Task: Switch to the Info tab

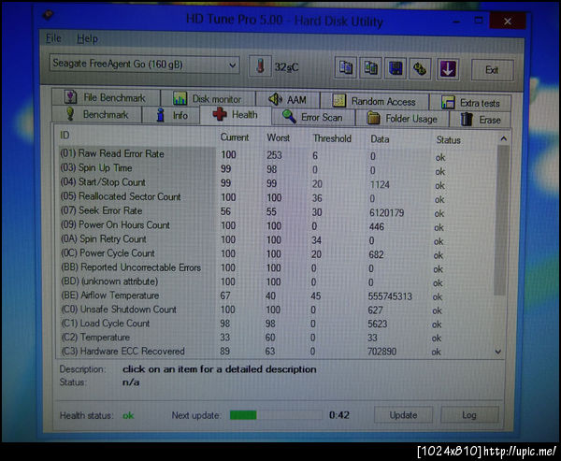Action: pos(171,115)
